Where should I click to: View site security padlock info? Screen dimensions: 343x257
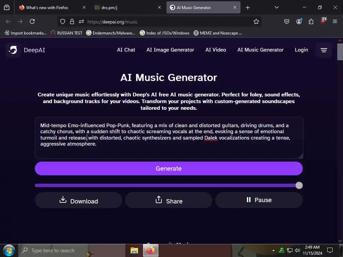tap(72, 21)
